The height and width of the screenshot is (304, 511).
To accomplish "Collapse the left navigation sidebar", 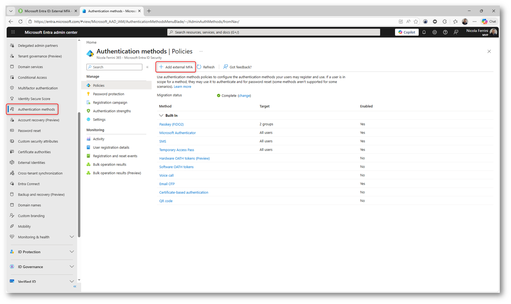I will pos(75,286).
